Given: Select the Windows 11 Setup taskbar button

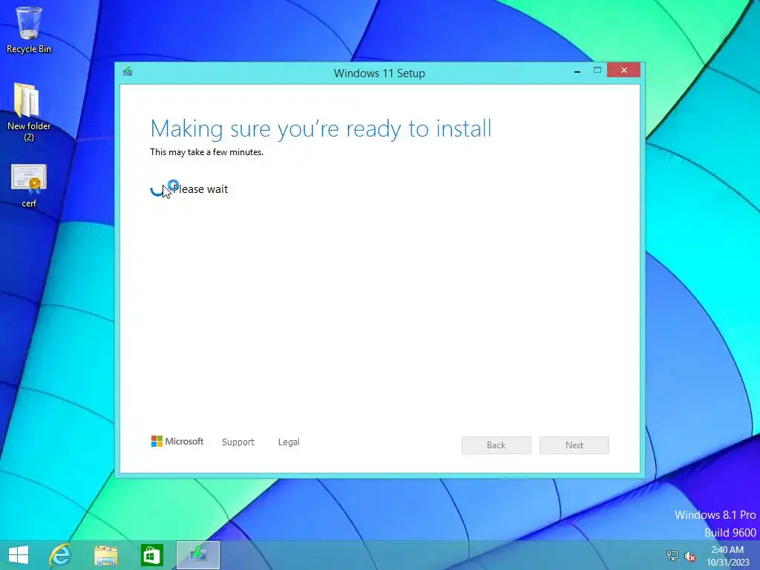Looking at the screenshot, I should click(197, 555).
